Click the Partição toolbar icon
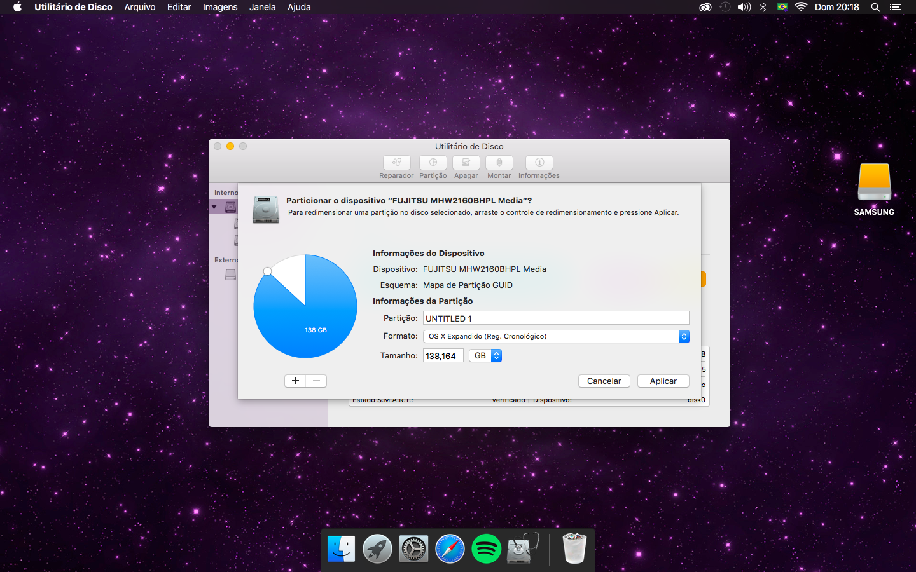Image resolution: width=916 pixels, height=572 pixels. coord(433,163)
